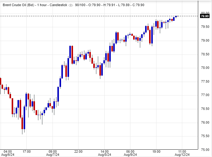Select the 78.00 price axis level

point(205,68)
